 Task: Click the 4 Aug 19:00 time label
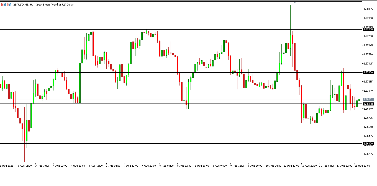tap(96, 166)
